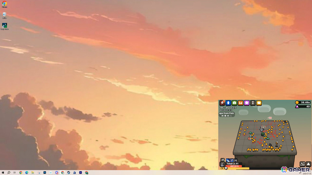Open Task View from the taskbar
Screen dimensions: 312x175
pos(15,173)
